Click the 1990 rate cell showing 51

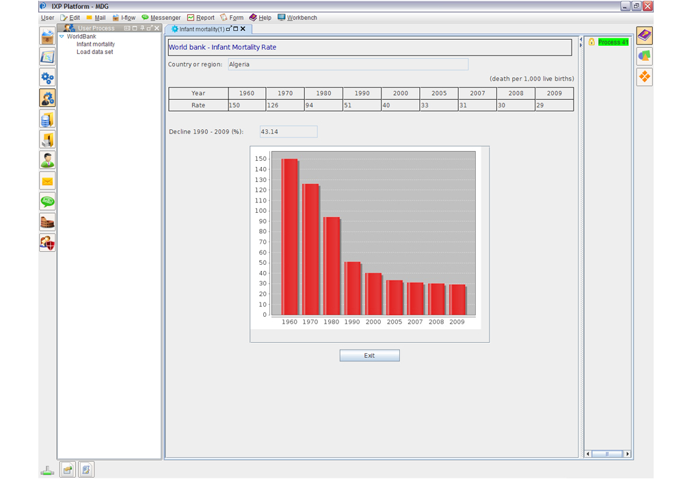[x=362, y=105]
